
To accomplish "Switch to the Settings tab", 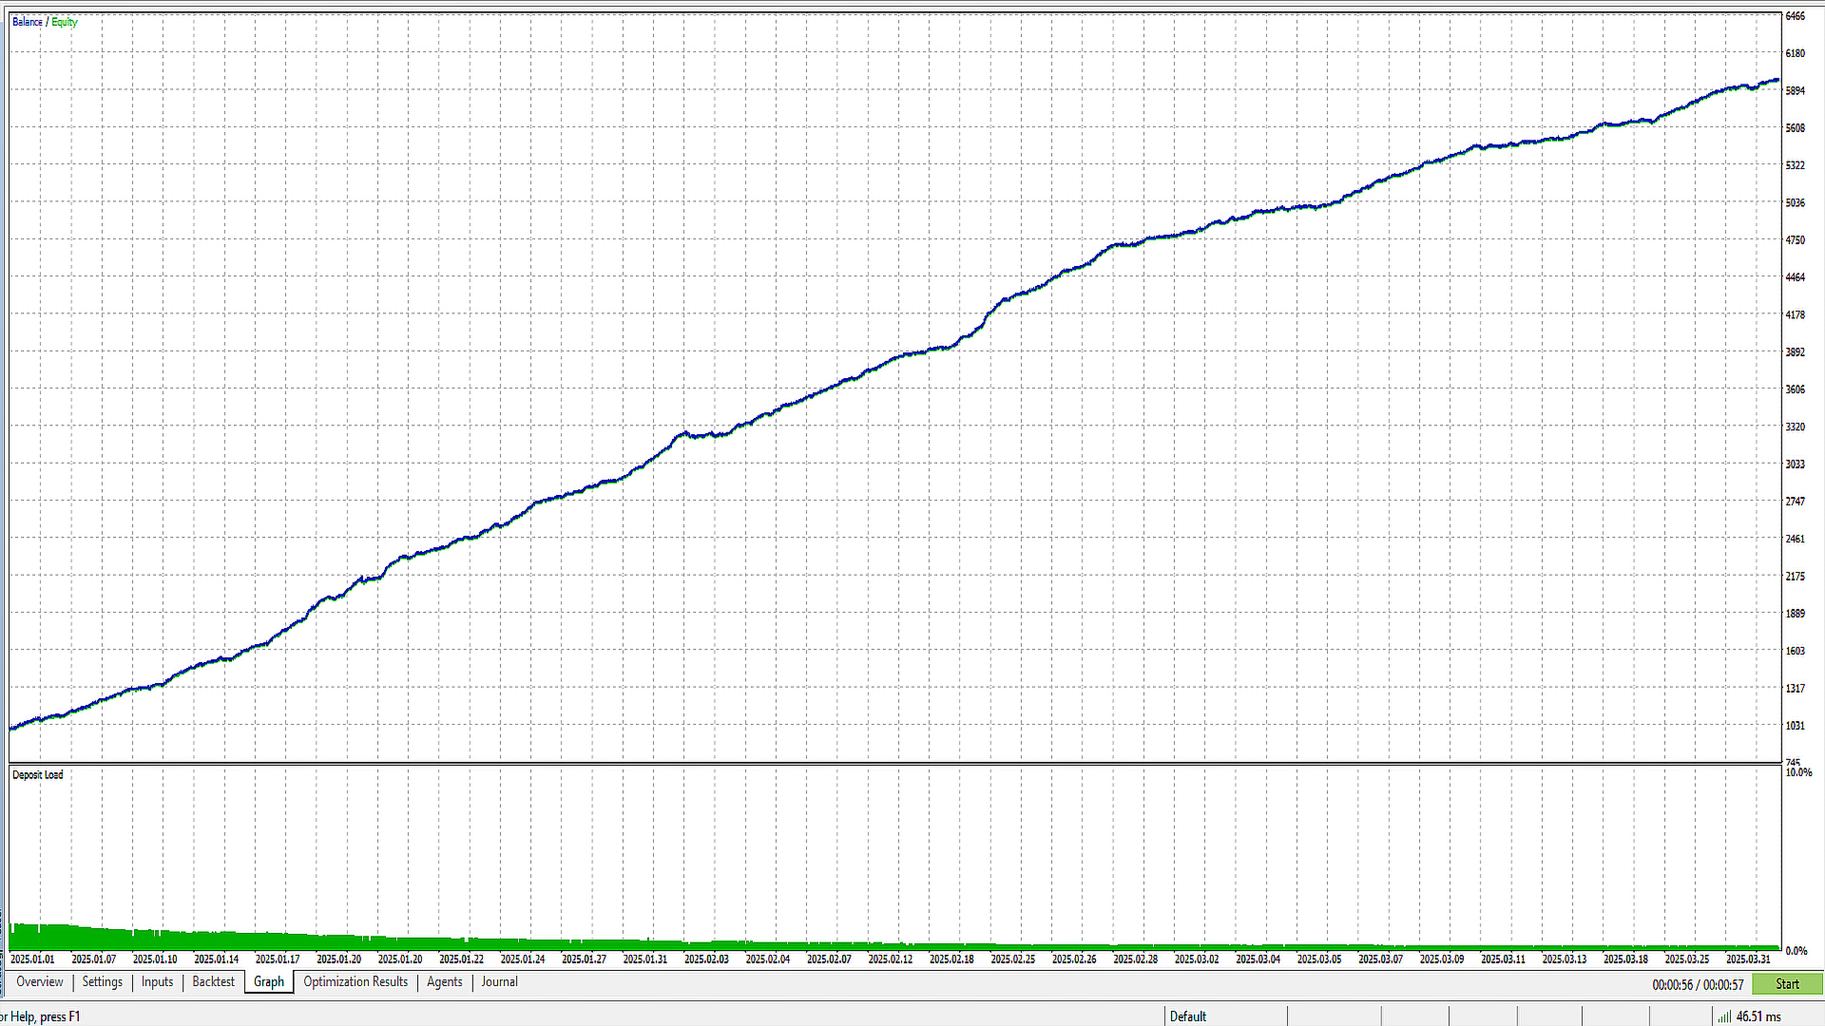I will pos(103,982).
